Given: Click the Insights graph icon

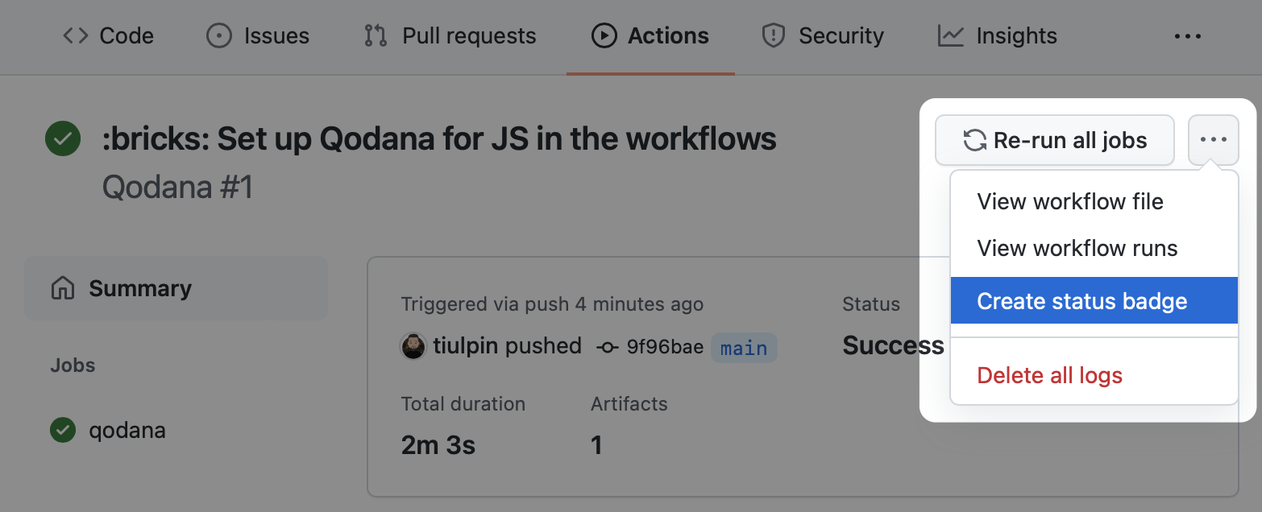Looking at the screenshot, I should pyautogui.click(x=951, y=36).
